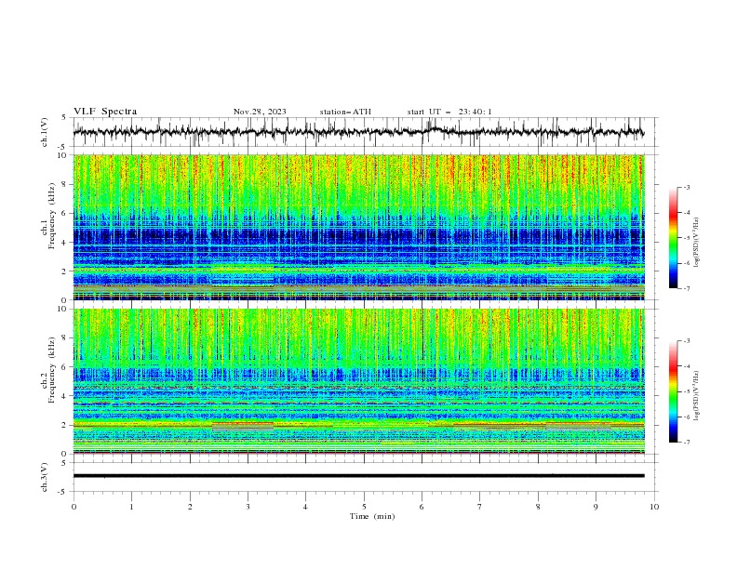
Task: Click the "ch.1(V)" waveform axis label
Action: coord(45,132)
